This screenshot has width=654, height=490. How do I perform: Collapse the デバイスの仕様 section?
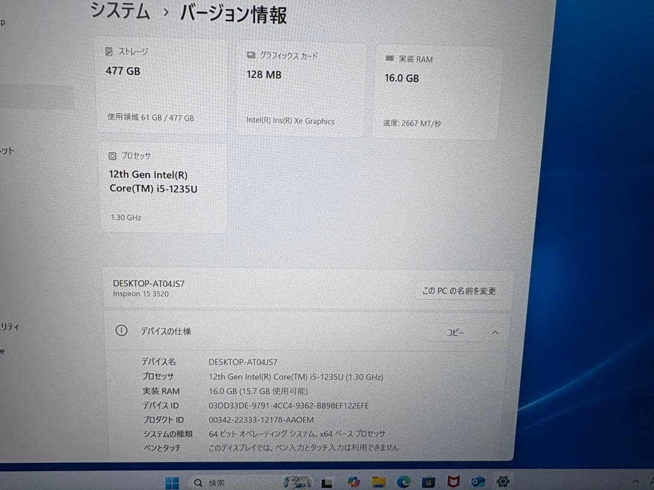[495, 332]
